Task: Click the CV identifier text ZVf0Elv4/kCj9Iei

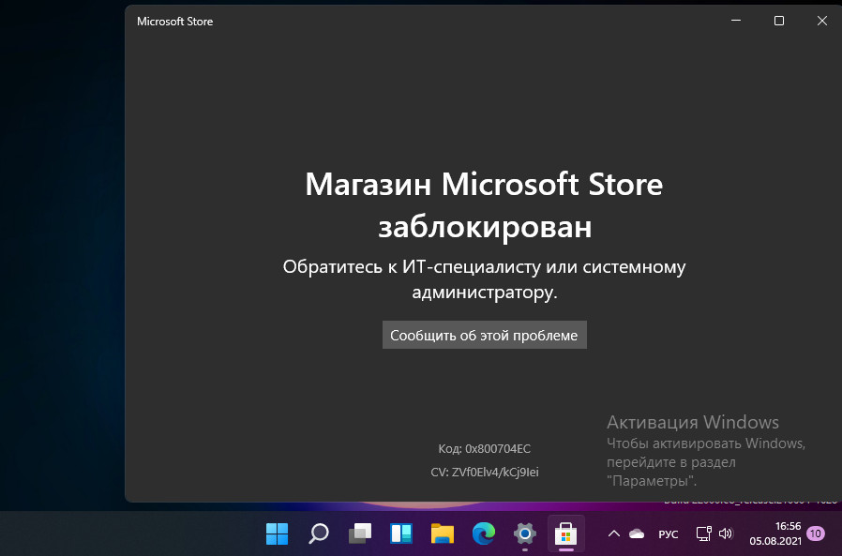Action: [495, 473]
